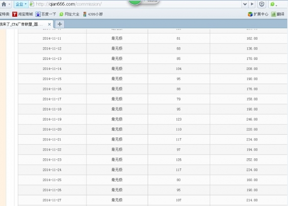Viewport: 288px width, 206px height.
Task: Click the go/play arrow beside the address bar
Action: pos(252,4)
